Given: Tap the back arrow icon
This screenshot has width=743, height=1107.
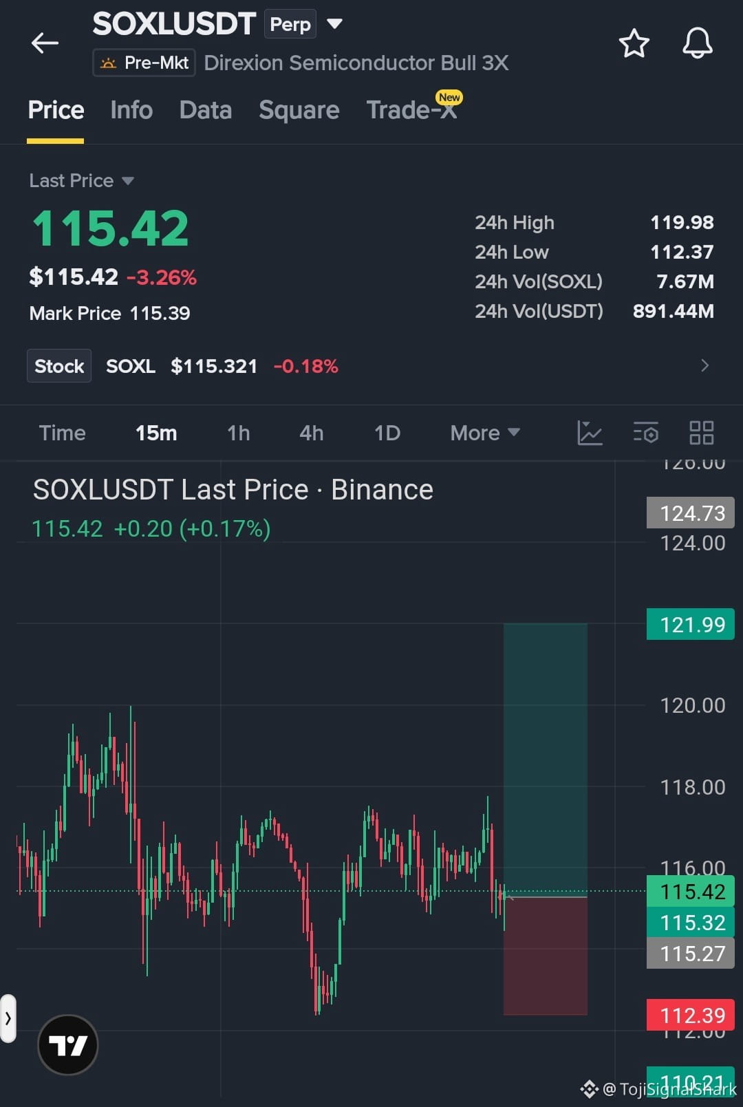Looking at the screenshot, I should pyautogui.click(x=45, y=43).
